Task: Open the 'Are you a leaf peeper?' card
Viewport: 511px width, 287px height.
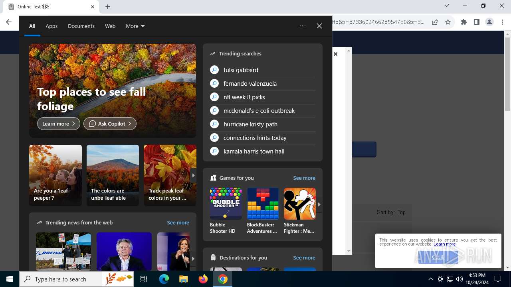Action: click(x=55, y=175)
